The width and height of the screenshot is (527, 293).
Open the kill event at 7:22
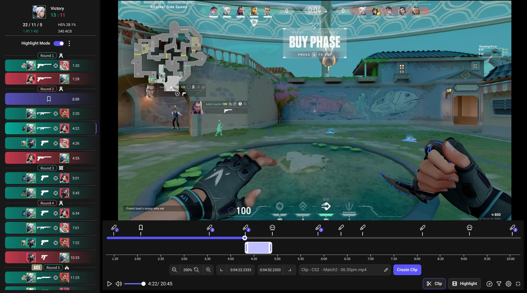pyautogui.click(x=51, y=243)
